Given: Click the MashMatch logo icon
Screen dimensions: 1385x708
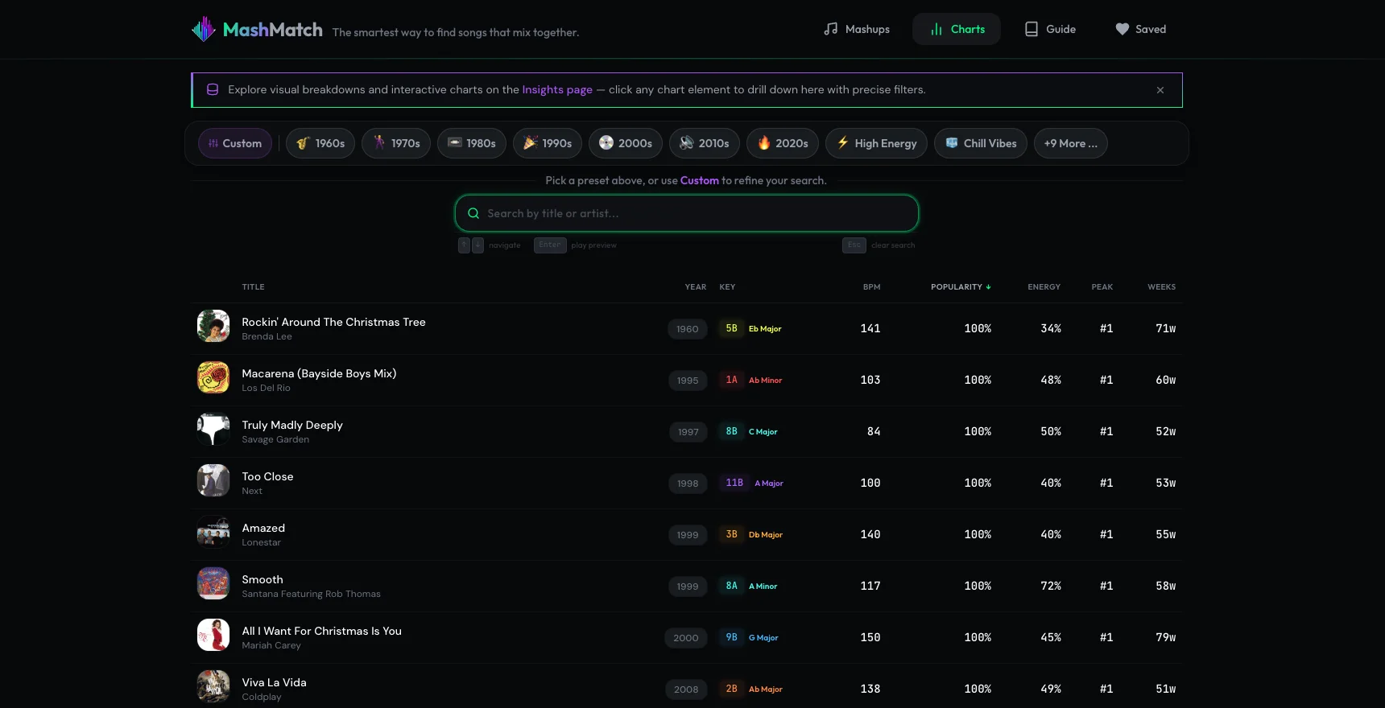Looking at the screenshot, I should (204, 29).
